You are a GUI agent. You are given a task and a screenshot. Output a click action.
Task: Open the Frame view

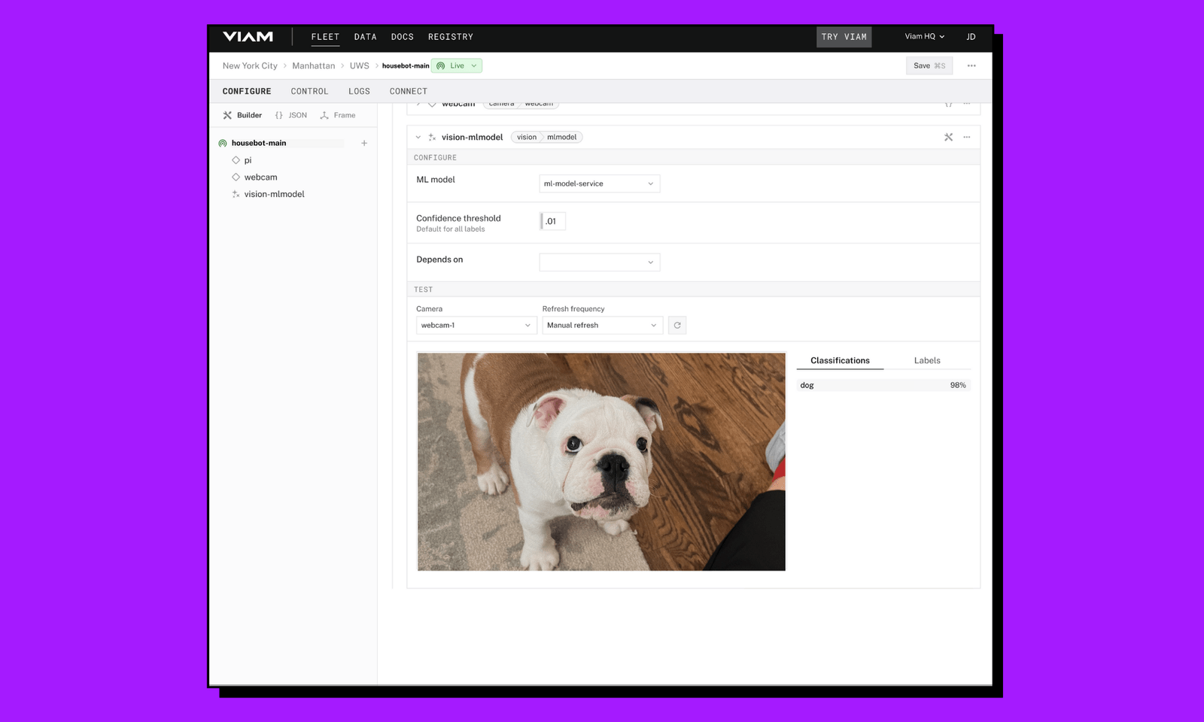(338, 114)
